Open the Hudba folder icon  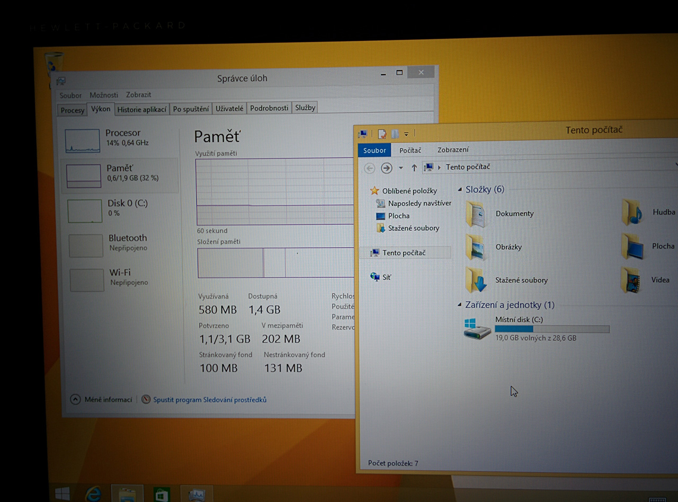pyautogui.click(x=632, y=213)
